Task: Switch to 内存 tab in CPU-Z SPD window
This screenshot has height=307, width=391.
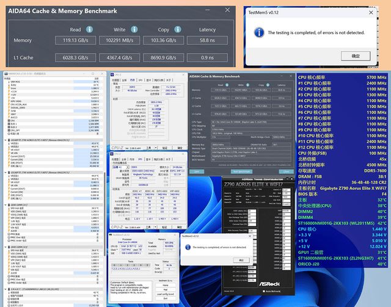Action: [132, 159]
